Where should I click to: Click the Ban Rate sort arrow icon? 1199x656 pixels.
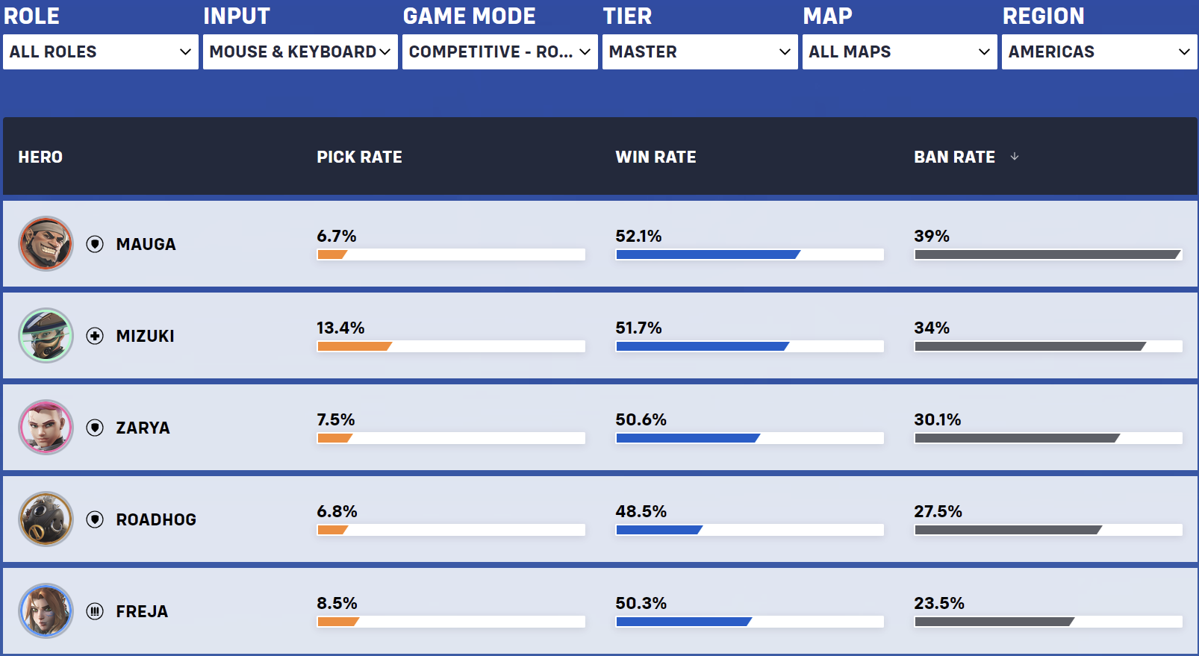(x=1015, y=157)
